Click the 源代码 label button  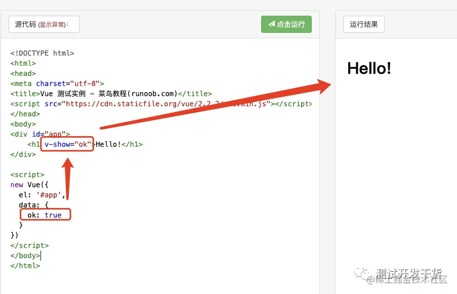click(x=44, y=24)
